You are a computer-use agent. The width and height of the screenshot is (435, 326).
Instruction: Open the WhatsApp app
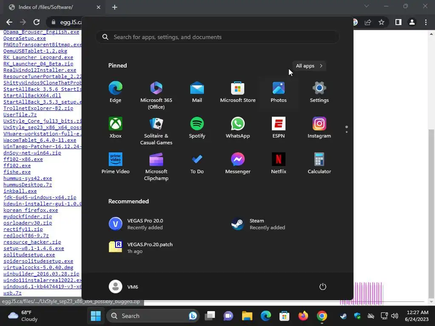tap(238, 128)
